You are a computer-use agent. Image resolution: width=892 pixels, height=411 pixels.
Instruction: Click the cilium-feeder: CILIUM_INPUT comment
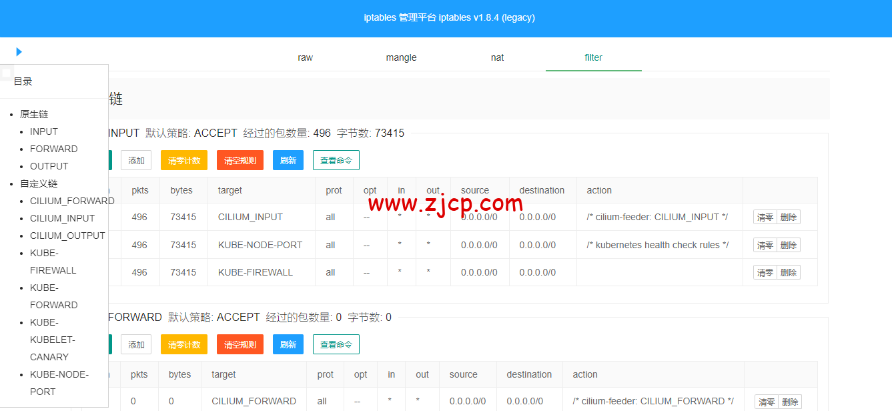click(x=657, y=217)
